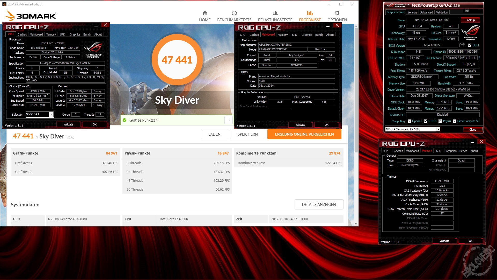Click the Kombinierte Punktzahl 29 874
The height and width of the screenshot is (280, 497).
[x=335, y=153]
